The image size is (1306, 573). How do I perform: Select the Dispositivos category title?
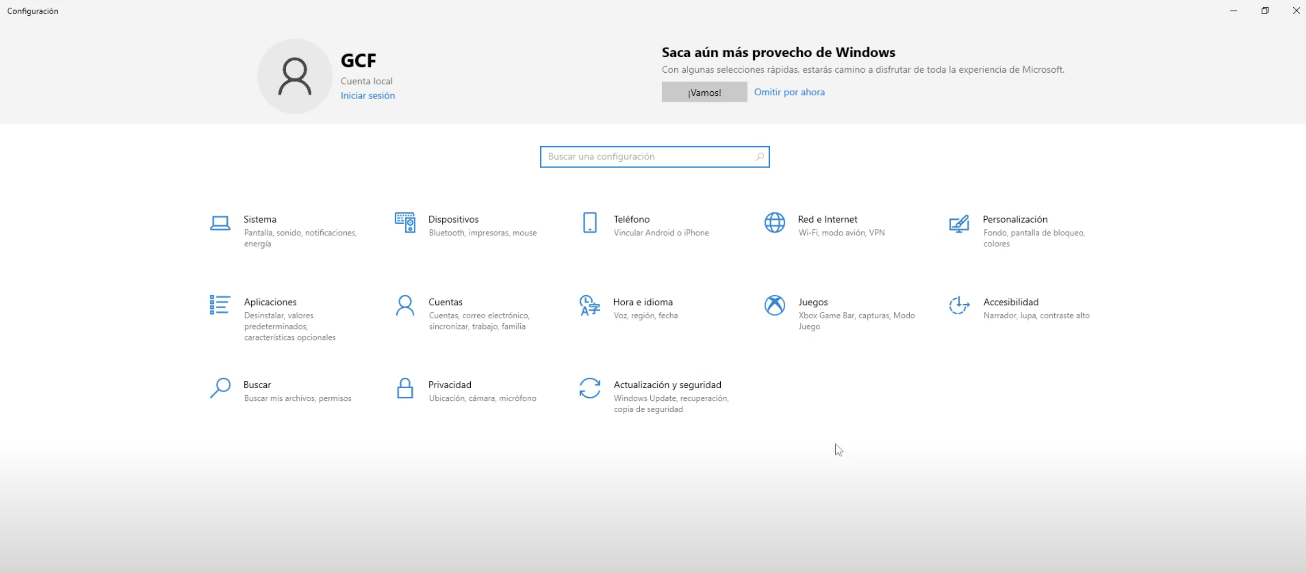453,219
